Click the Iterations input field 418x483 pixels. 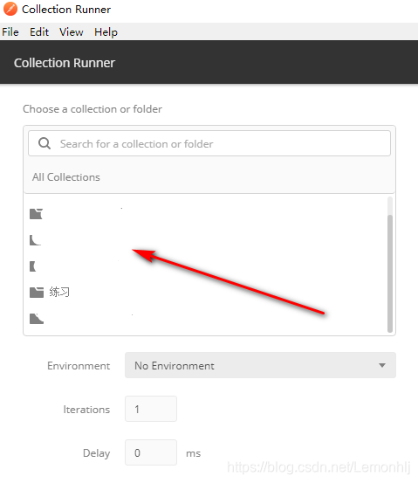tap(151, 409)
